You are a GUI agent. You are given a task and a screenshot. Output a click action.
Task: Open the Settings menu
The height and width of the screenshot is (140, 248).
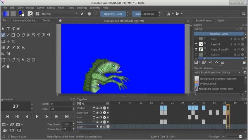(82, 8)
